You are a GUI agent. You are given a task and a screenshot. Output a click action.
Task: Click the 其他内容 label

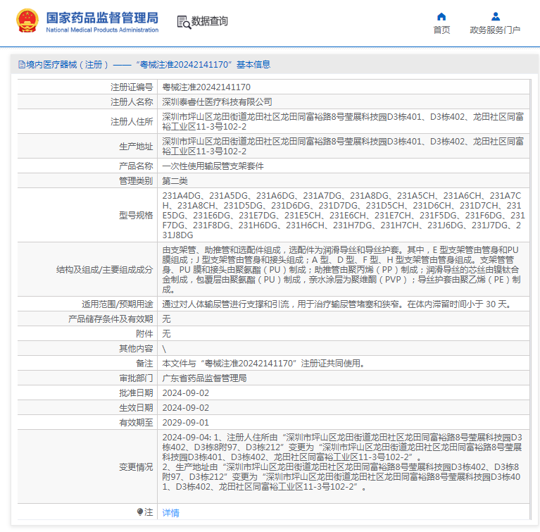pyautogui.click(x=136, y=349)
